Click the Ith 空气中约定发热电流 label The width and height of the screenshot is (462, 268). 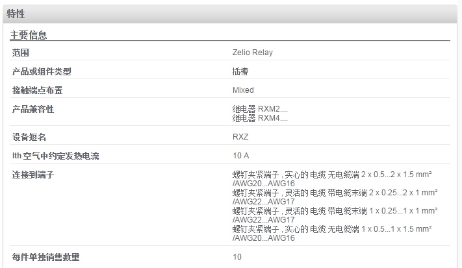55,156
